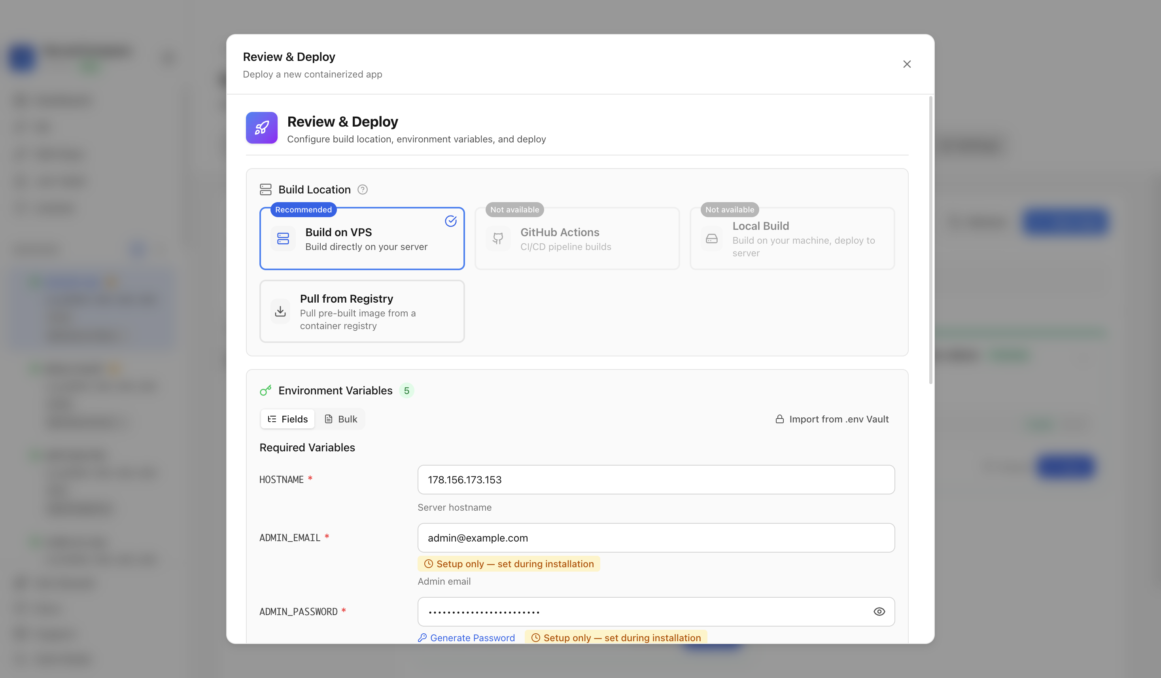The width and height of the screenshot is (1161, 678).
Task: Click the "Required Variables" heading
Action: click(x=307, y=447)
